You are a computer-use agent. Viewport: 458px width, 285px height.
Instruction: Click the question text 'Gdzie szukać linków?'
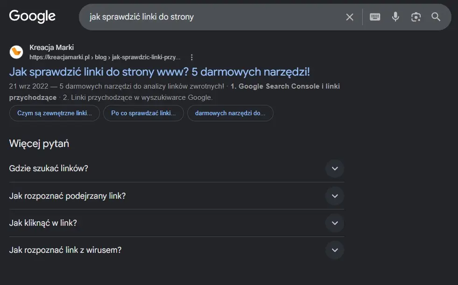[x=49, y=168]
